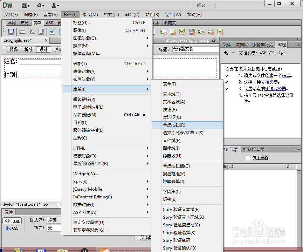Viewport: 303px width, 252px height.
Task: Collapse panels with double-arrow icon
Action: click(x=298, y=39)
